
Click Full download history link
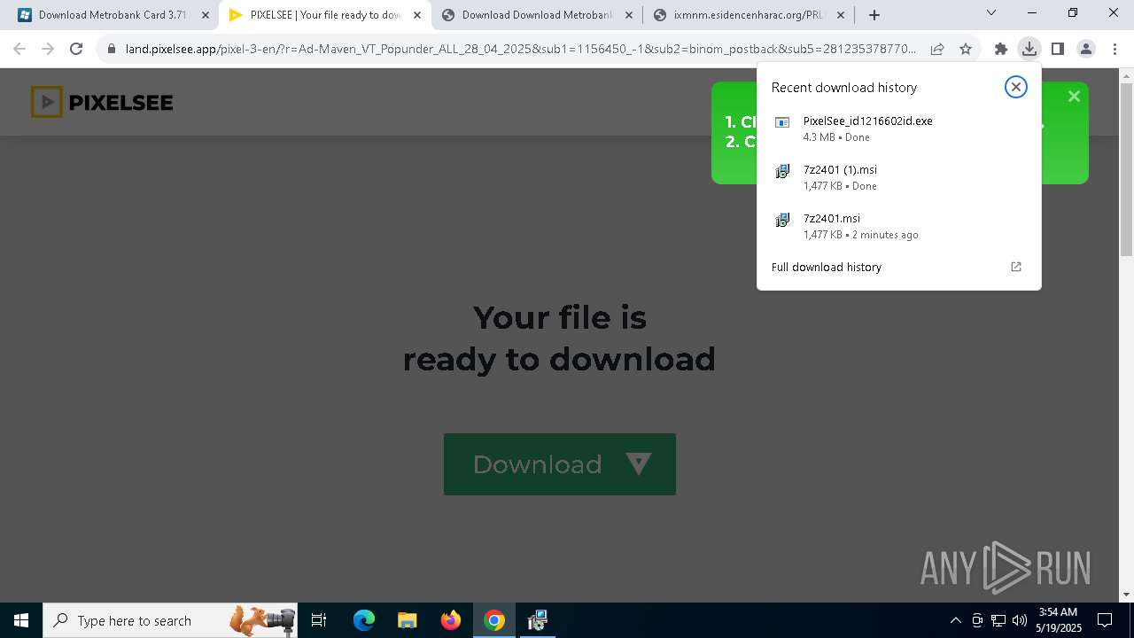pos(827,267)
